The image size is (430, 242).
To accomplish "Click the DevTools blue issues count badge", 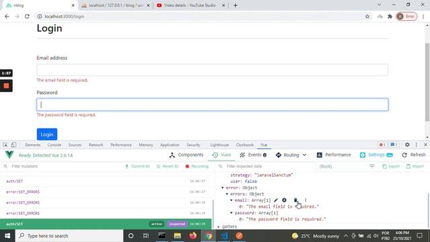I will pyautogui.click(x=394, y=145).
